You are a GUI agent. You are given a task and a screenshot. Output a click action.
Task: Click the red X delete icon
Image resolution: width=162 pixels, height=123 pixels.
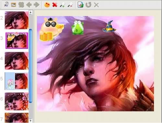pos(55,5)
